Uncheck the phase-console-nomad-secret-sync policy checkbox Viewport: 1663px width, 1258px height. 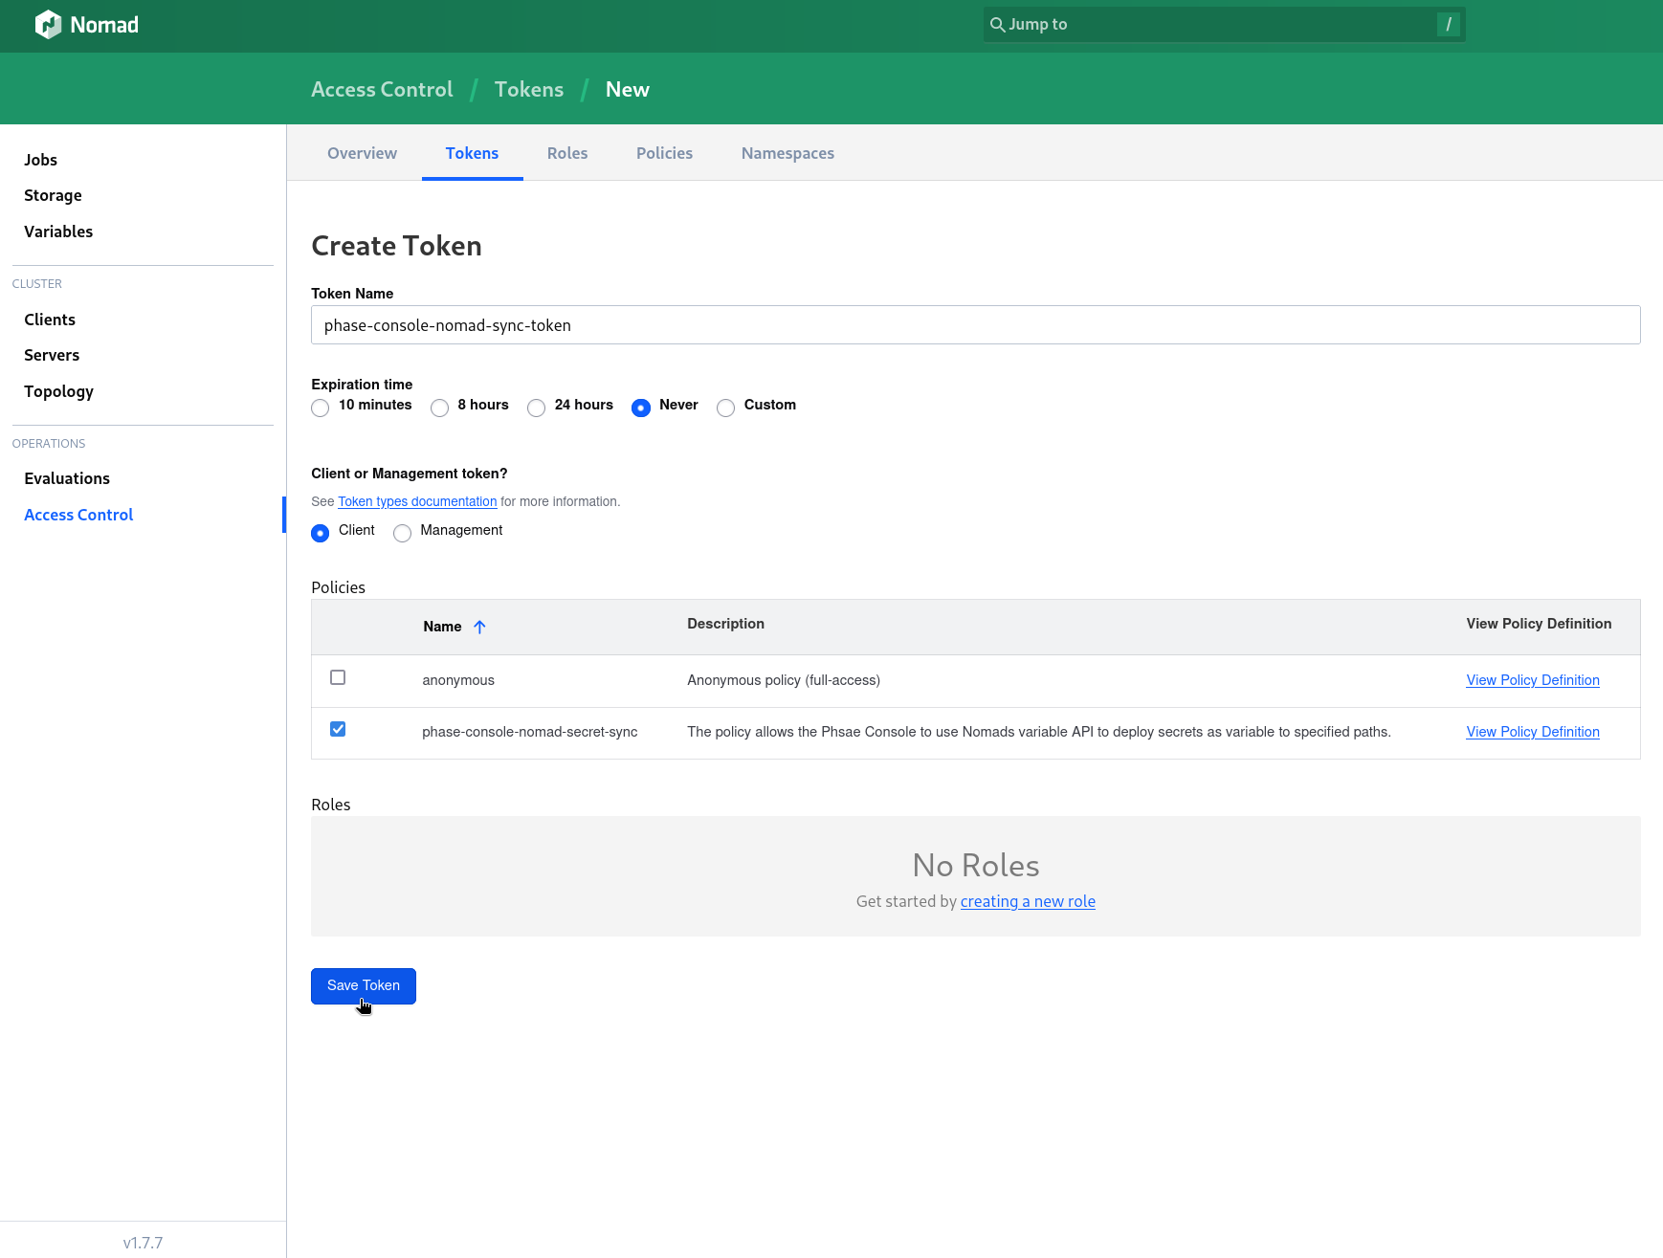tap(338, 729)
